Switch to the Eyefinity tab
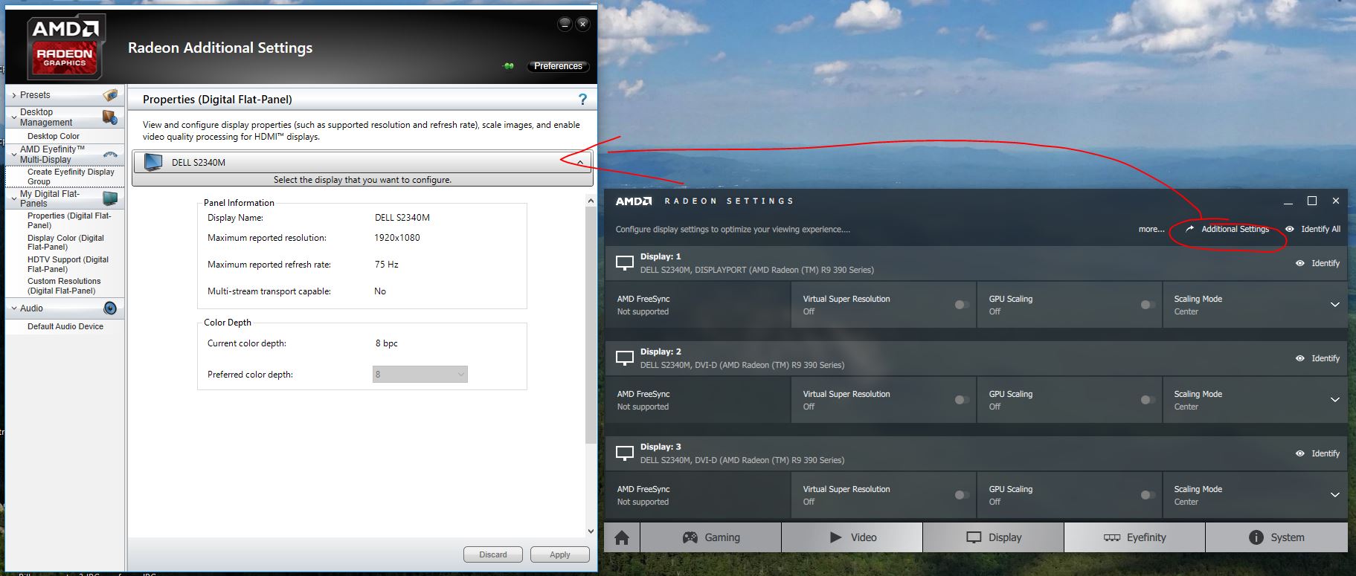Screen dimensions: 1356x576 (x=1134, y=537)
